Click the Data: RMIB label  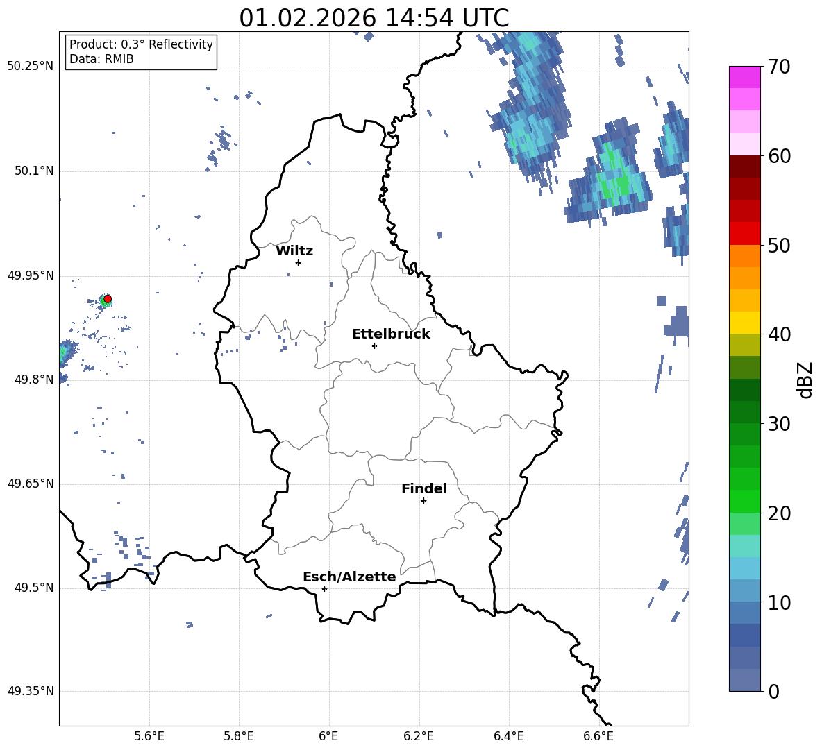tap(101, 59)
